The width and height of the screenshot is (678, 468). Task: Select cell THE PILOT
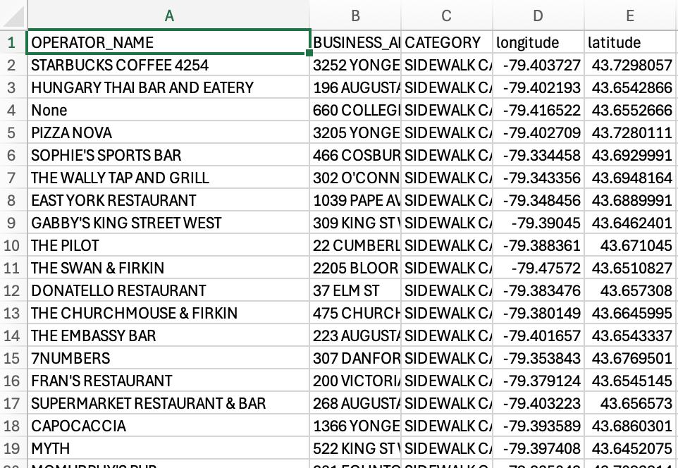click(x=168, y=245)
